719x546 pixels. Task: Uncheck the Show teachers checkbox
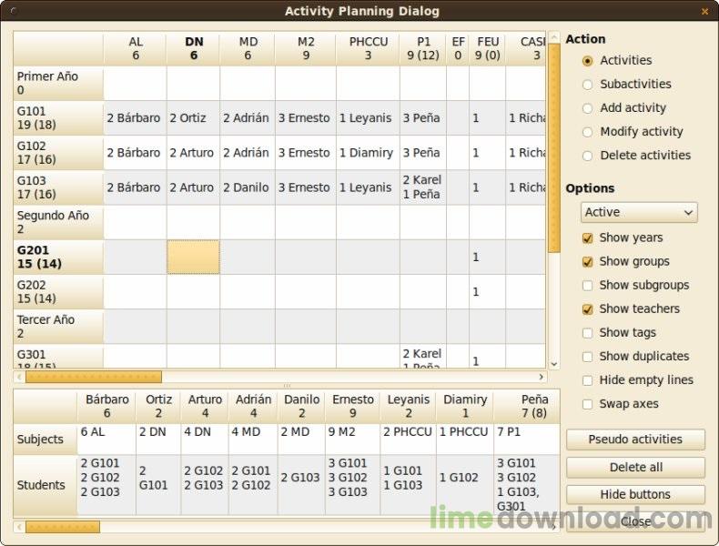click(x=587, y=309)
